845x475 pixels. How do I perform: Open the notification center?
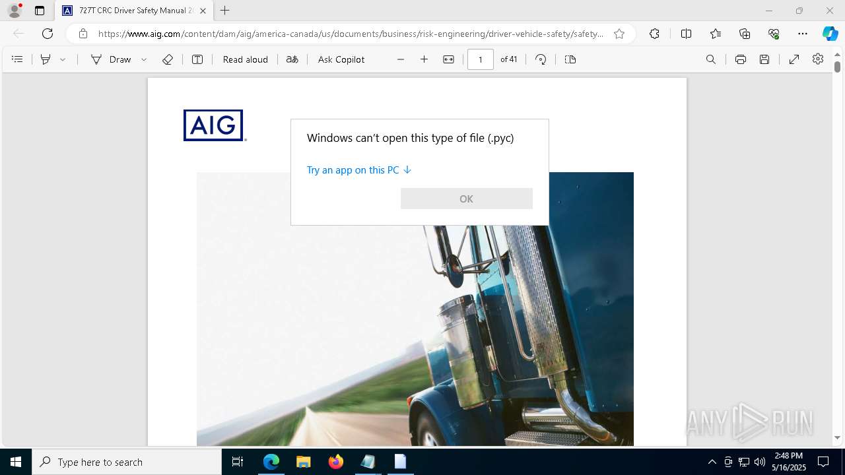(x=823, y=462)
